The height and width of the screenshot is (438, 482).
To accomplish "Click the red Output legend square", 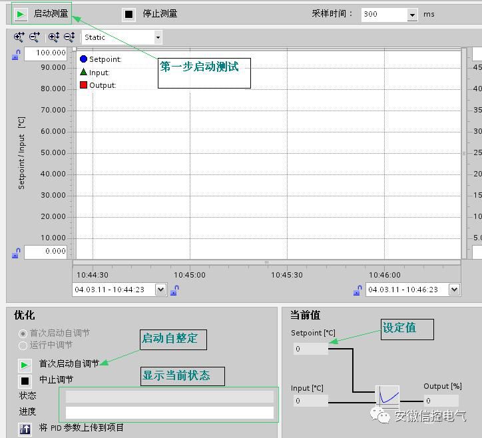I will click(83, 85).
